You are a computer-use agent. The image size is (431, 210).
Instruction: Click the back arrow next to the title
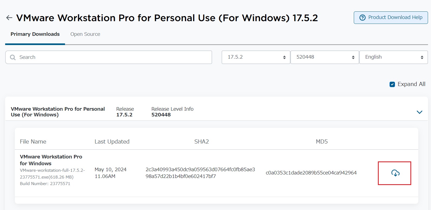click(x=9, y=17)
